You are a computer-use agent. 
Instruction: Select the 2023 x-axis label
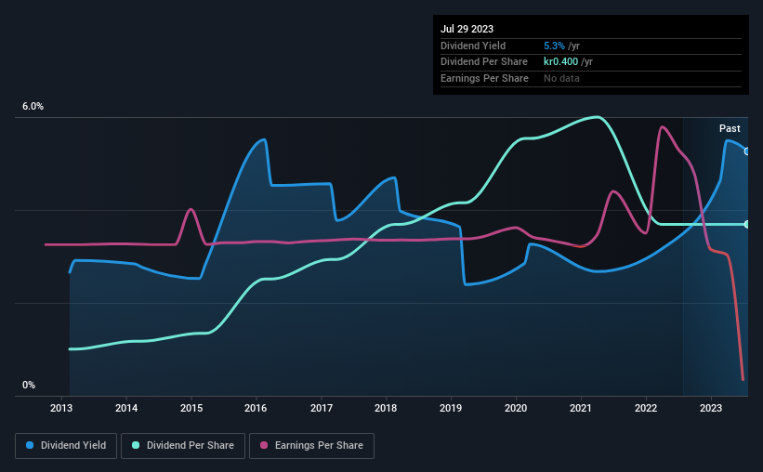710,408
